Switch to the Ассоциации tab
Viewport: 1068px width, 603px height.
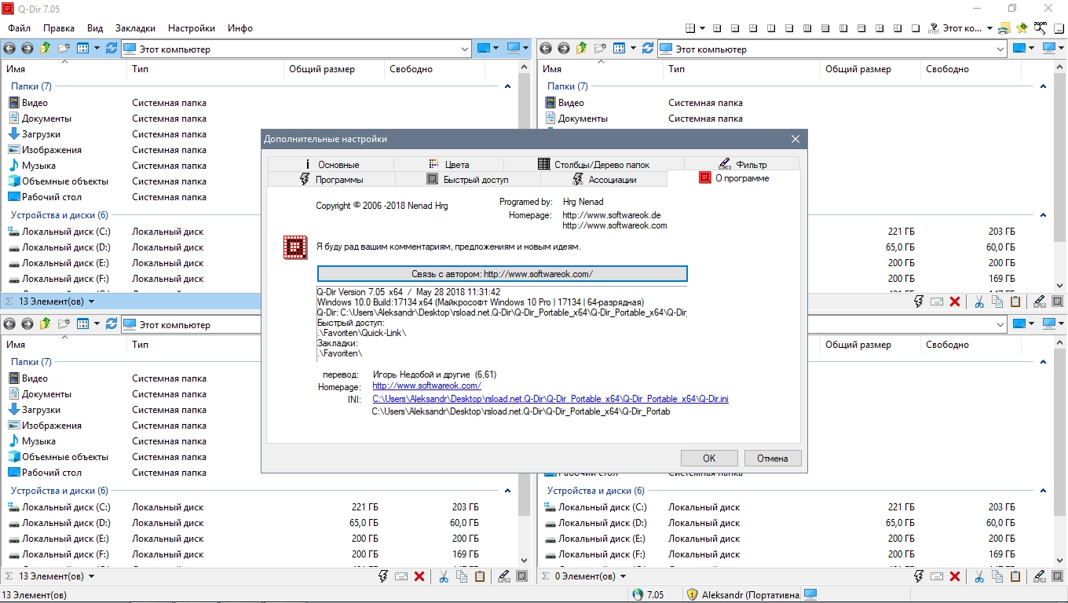[603, 180]
